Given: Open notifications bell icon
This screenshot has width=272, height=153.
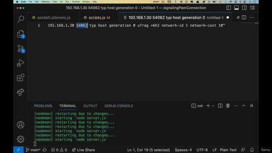Looking at the screenshot, I should (252, 150).
